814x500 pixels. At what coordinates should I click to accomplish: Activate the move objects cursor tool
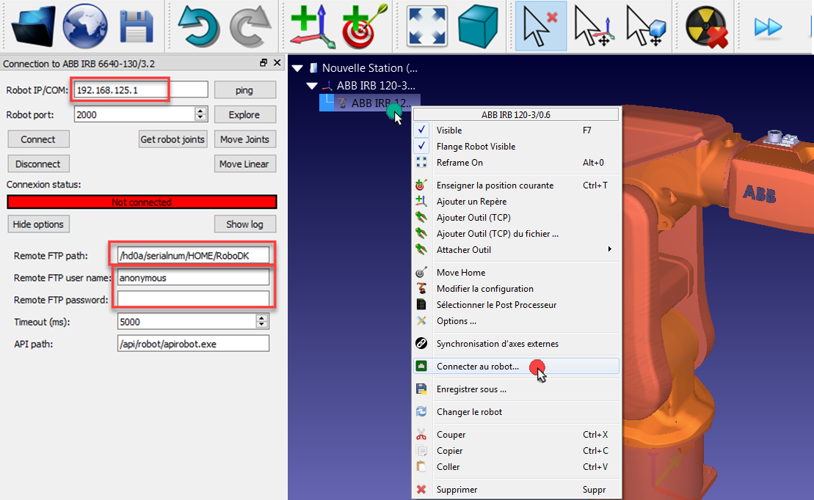[x=647, y=26]
